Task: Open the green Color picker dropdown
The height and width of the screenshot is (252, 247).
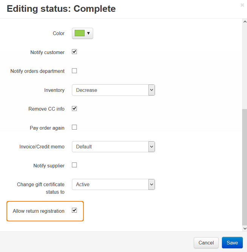Action: coord(82,33)
